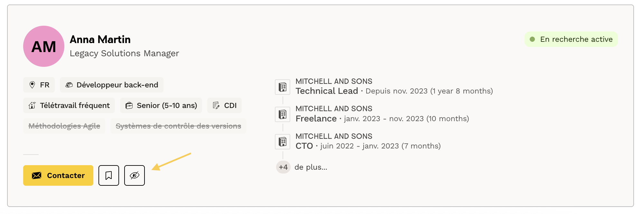Image resolution: width=643 pixels, height=214 pixels.
Task: Click the Télétravail fréquent house icon
Action: 32,105
